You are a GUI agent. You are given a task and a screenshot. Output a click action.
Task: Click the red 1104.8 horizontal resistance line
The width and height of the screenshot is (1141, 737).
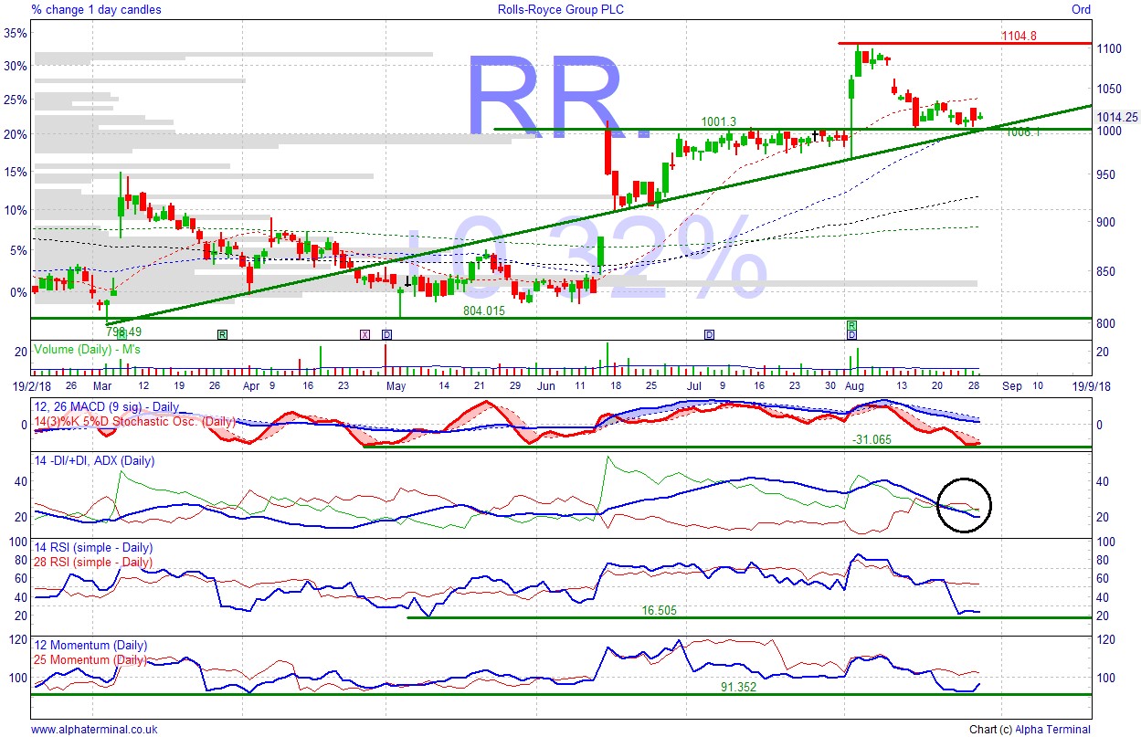pos(965,43)
